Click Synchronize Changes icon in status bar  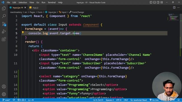tap(14, 100)
